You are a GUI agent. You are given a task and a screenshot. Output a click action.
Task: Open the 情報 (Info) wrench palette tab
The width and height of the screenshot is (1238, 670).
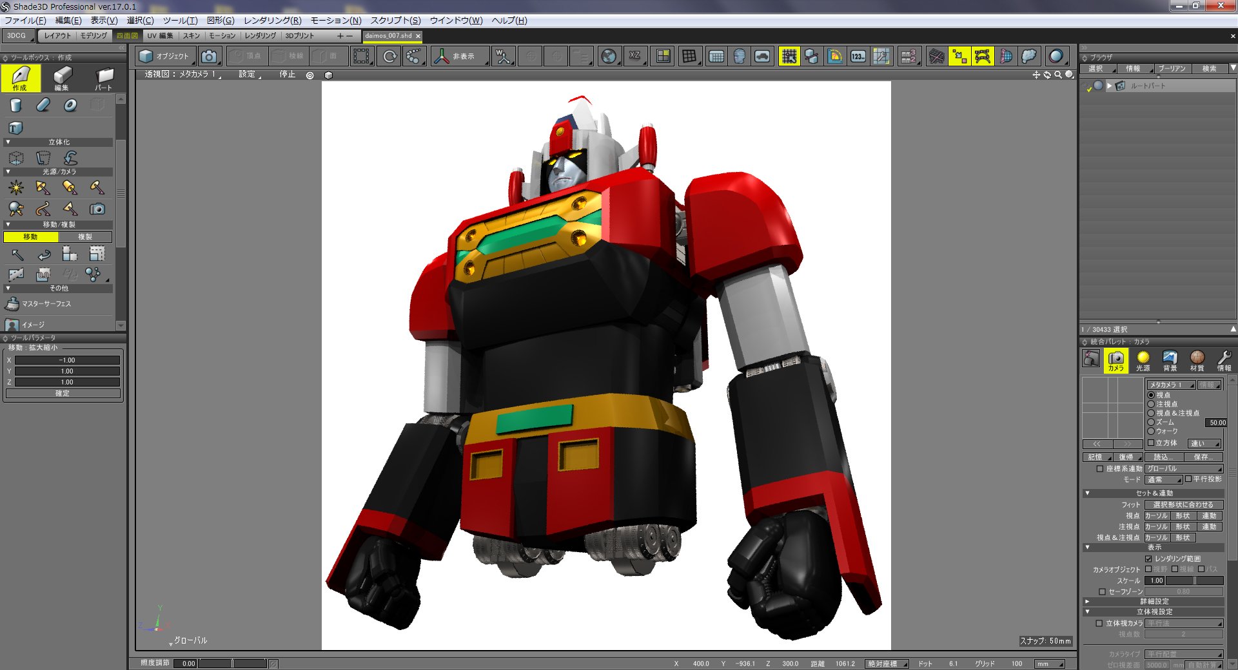[1224, 361]
